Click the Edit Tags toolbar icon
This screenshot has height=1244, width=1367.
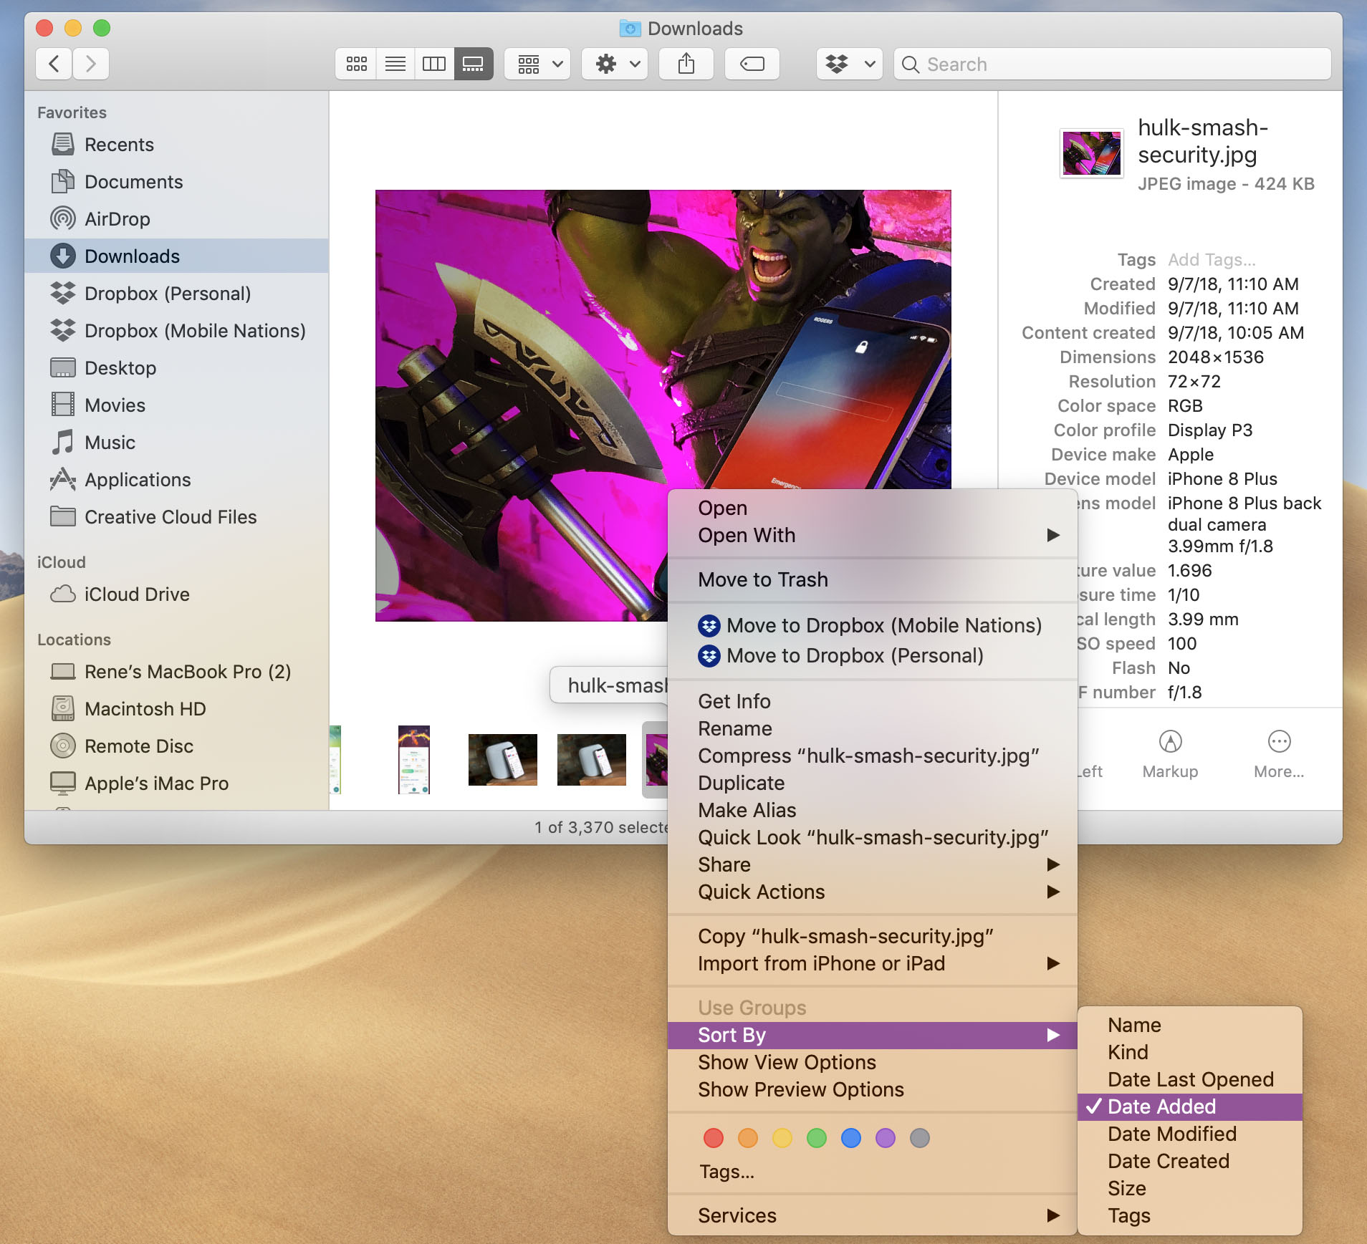[x=752, y=64]
